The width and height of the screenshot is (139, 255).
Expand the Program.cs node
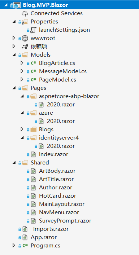14,245
